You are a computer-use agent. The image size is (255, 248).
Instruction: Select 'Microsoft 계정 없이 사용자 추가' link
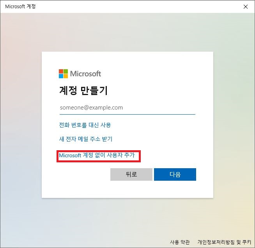click(x=97, y=155)
